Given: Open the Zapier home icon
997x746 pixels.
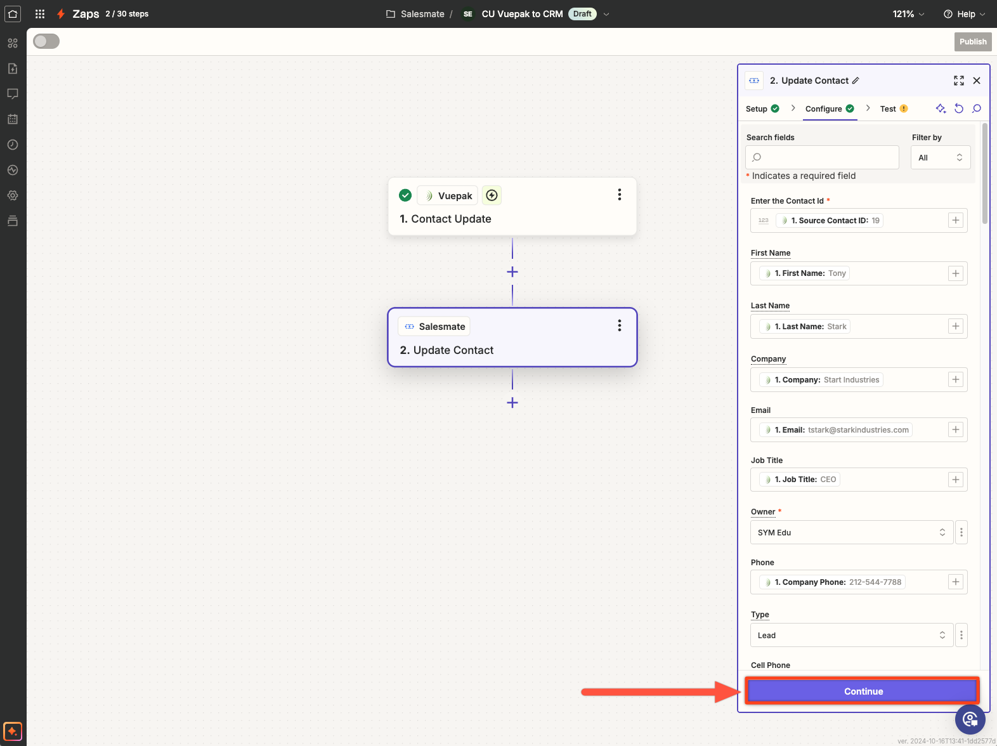Looking at the screenshot, I should tap(13, 14).
